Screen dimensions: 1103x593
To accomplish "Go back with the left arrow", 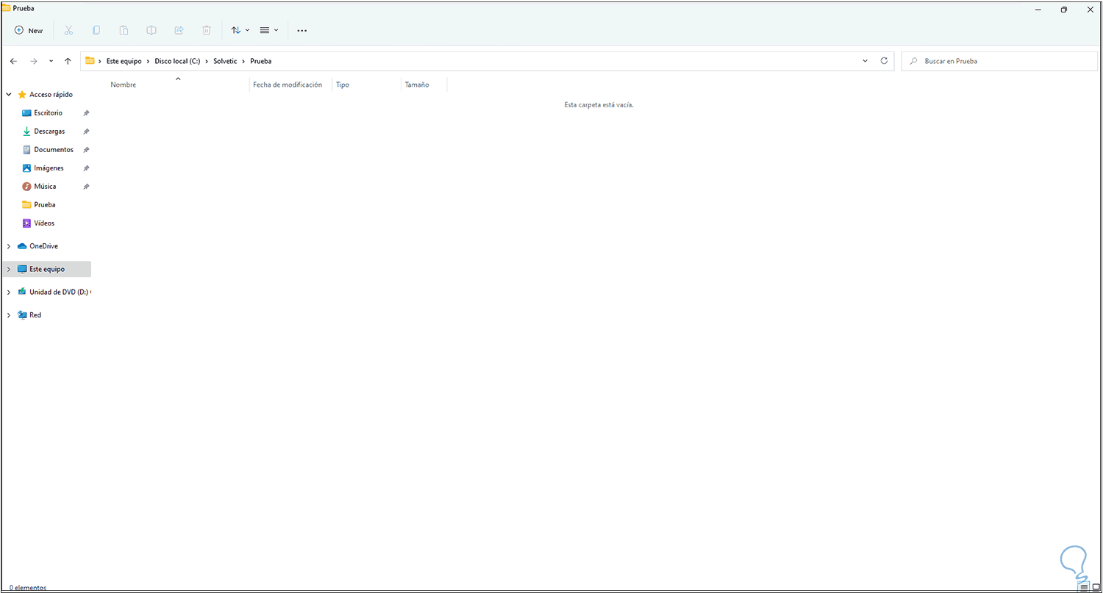I will click(x=13, y=61).
